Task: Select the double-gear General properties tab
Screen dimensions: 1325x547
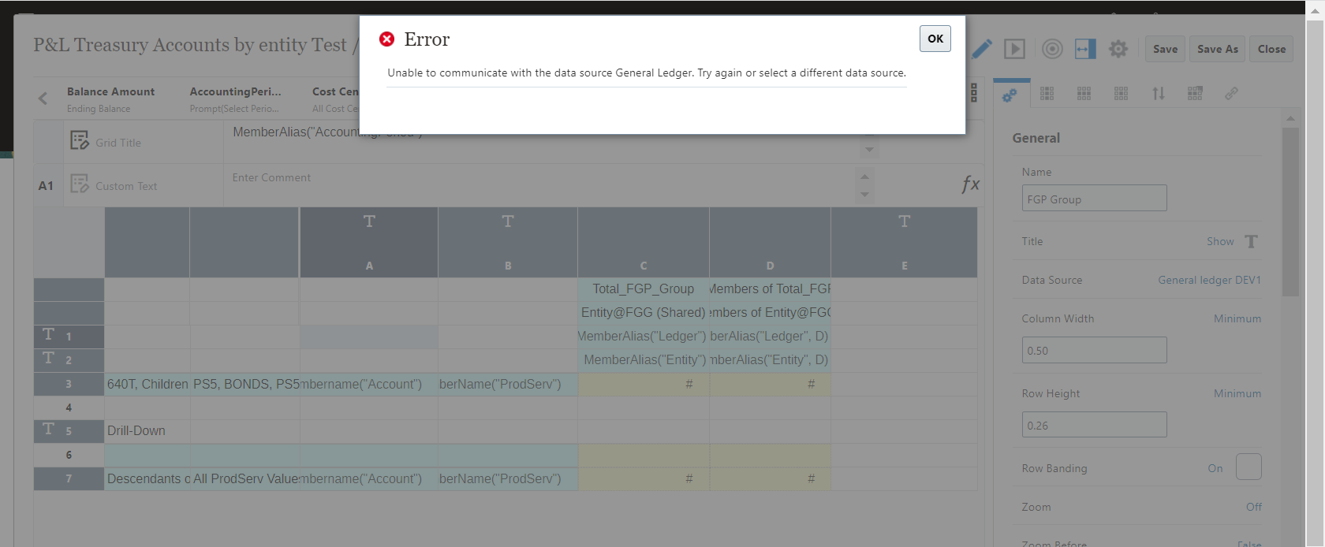Action: tap(1010, 95)
